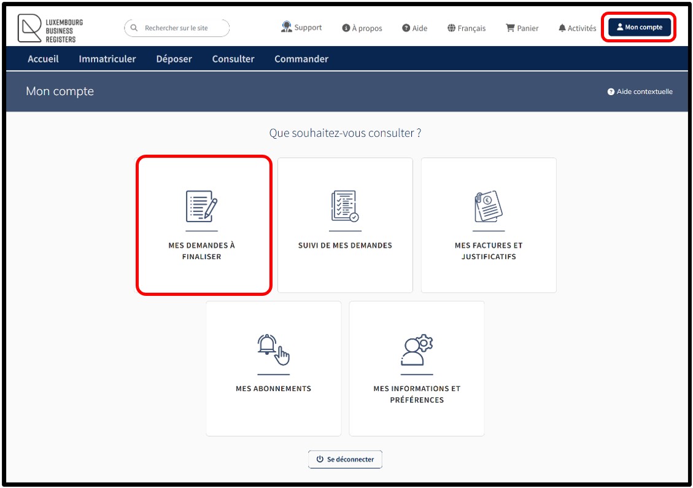This screenshot has width=693, height=488.
Task: Open the Panier shopping cart
Action: click(522, 28)
